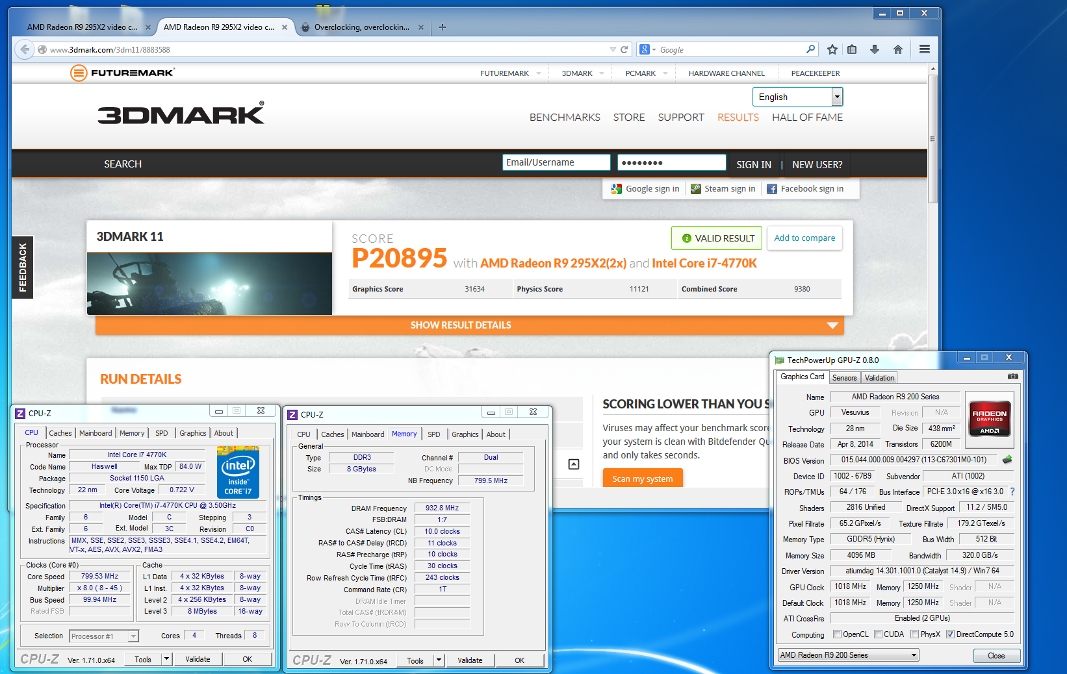Click Add to compare button
The width and height of the screenshot is (1067, 674).
point(804,238)
